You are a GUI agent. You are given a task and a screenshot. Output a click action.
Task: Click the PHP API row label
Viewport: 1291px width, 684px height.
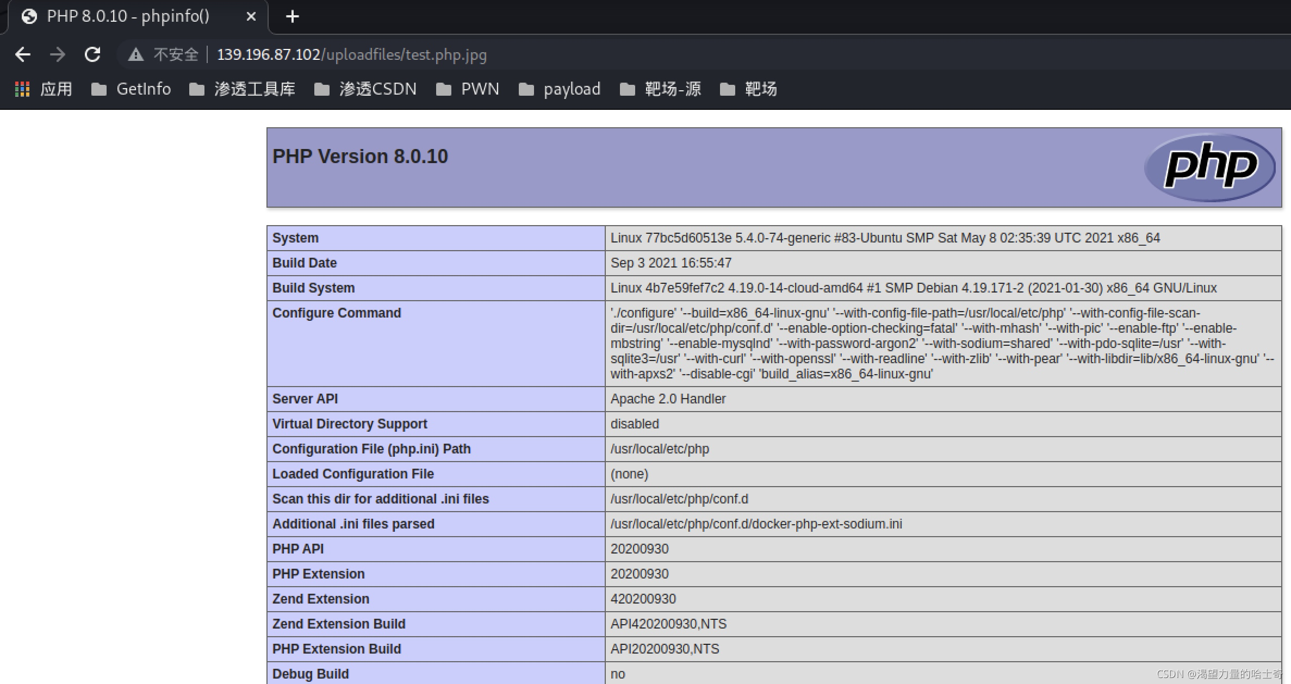click(x=298, y=549)
